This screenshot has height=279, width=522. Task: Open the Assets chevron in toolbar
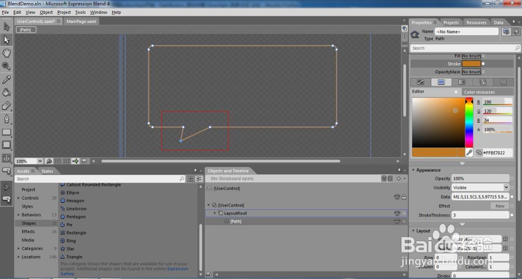pos(6,187)
